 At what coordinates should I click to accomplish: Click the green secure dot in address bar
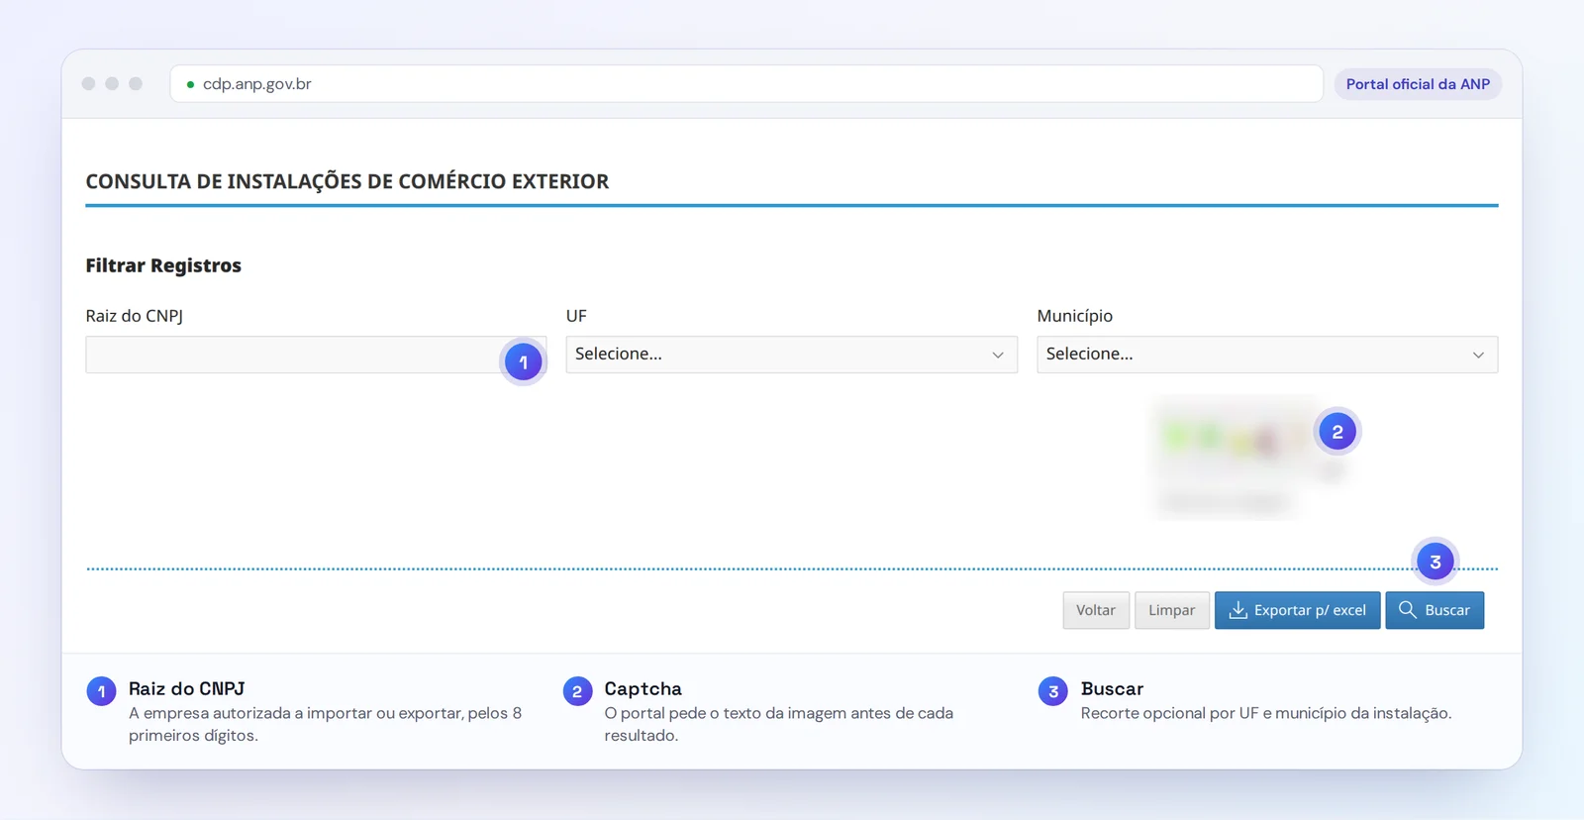190,84
